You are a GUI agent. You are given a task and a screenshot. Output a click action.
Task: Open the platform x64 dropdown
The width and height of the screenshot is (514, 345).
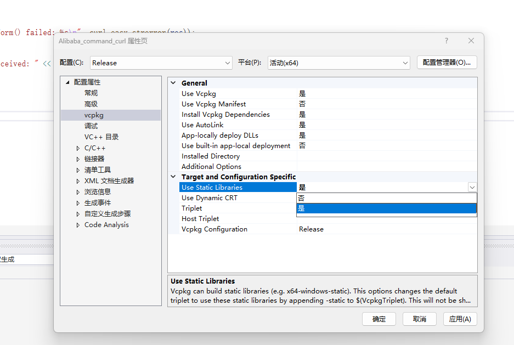coord(339,63)
